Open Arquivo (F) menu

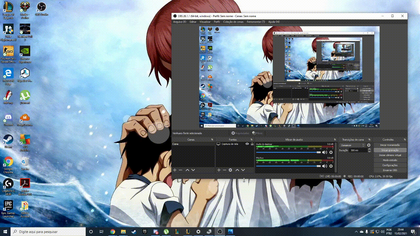[179, 22]
